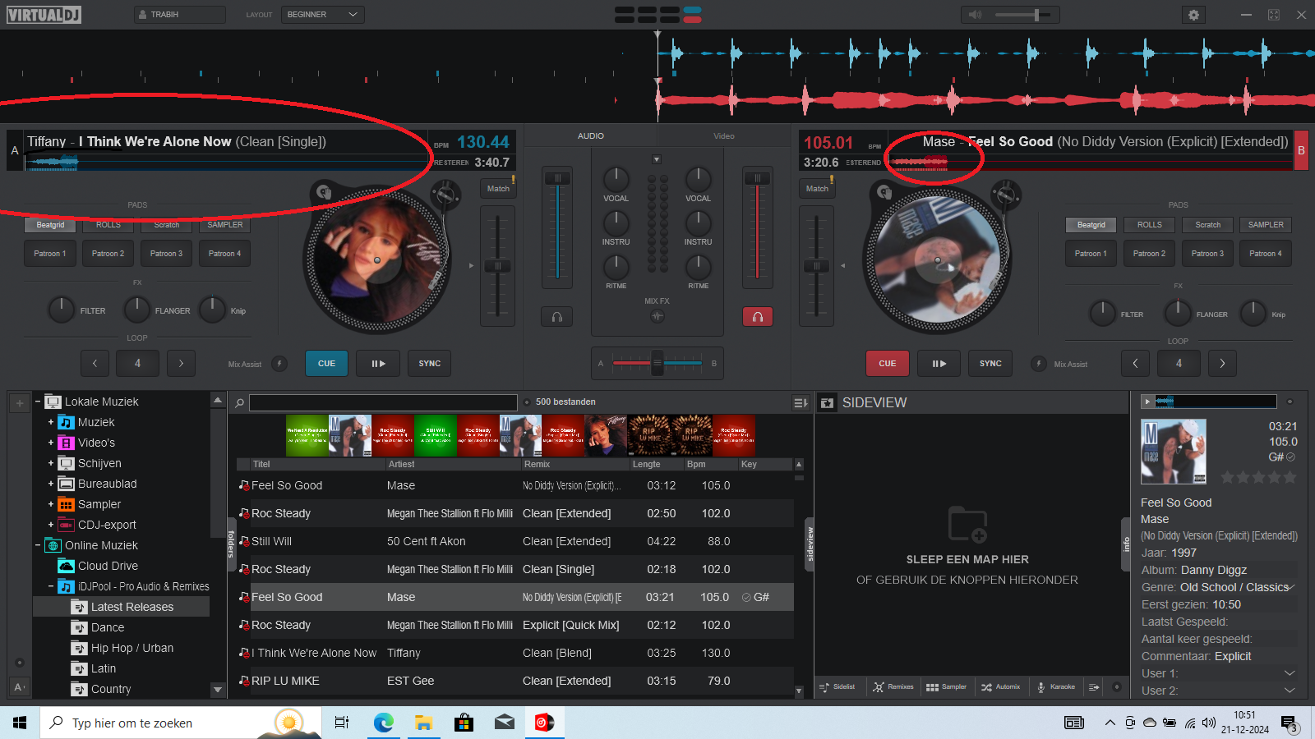Open Microsoft Edge from the taskbar
1315x739 pixels.
click(x=383, y=723)
